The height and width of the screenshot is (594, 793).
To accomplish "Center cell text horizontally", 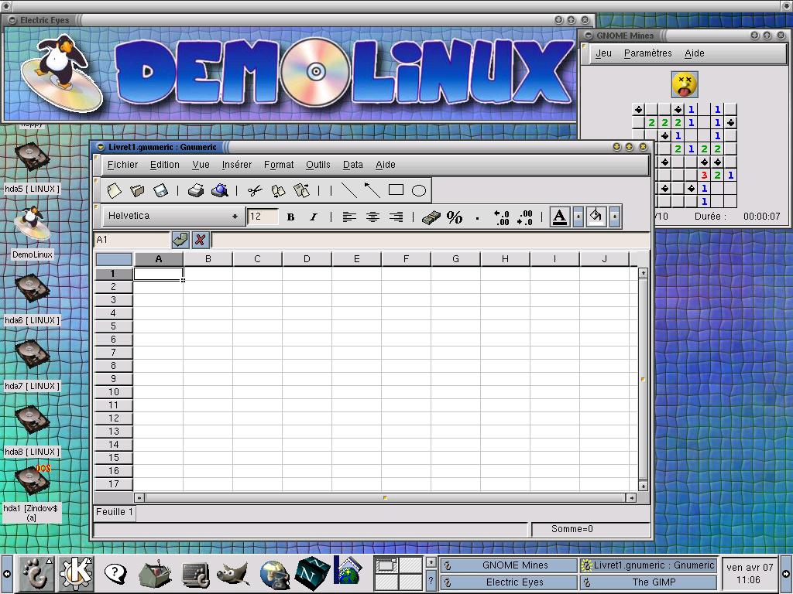I will [372, 217].
